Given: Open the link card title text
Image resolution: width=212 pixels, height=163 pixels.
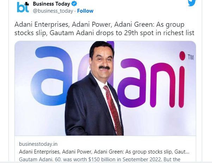Looking at the screenshot, I should 104,152.
